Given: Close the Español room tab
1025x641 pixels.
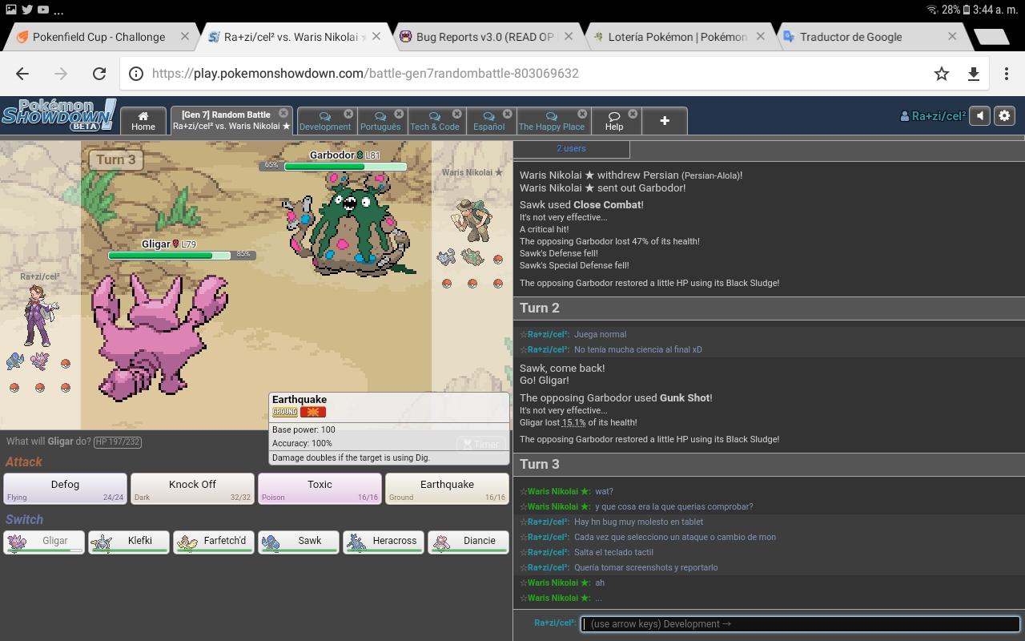Looking at the screenshot, I should click(508, 114).
